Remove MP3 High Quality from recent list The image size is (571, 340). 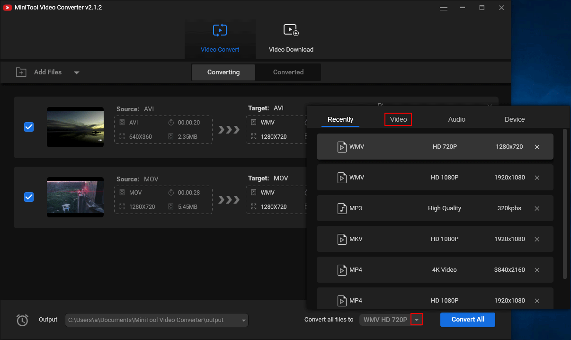(537, 208)
